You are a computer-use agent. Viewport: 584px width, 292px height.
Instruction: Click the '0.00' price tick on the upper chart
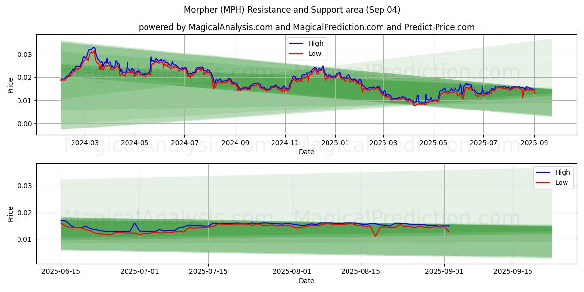[x=25, y=124]
